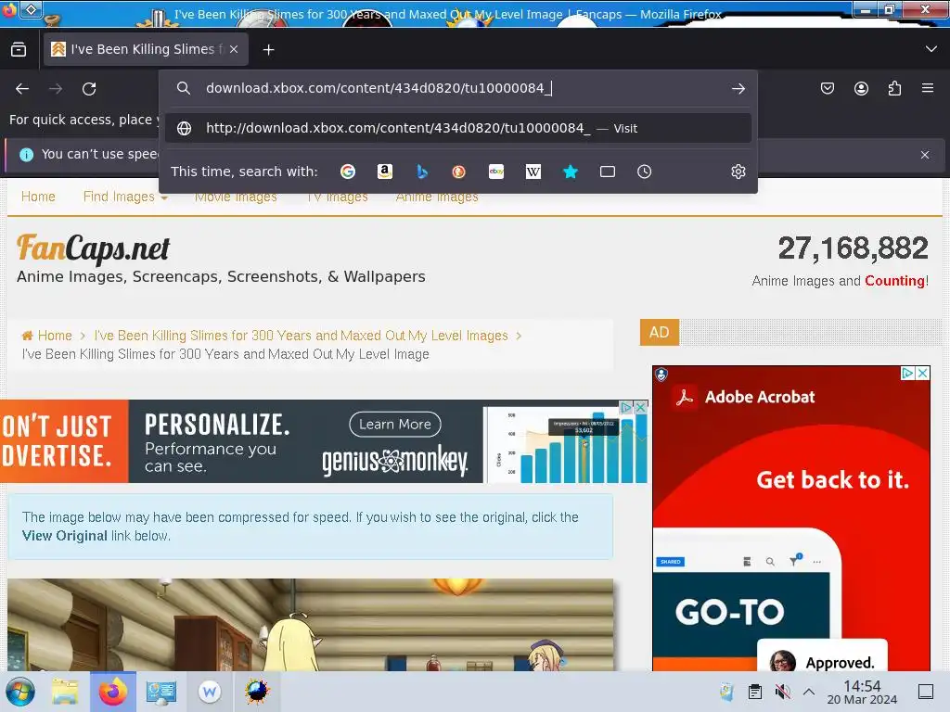Search History with the clock icon
This screenshot has width=950, height=712.
(644, 172)
